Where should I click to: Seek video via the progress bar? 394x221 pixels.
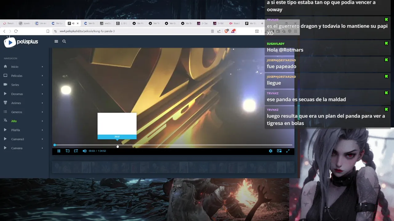point(173,145)
